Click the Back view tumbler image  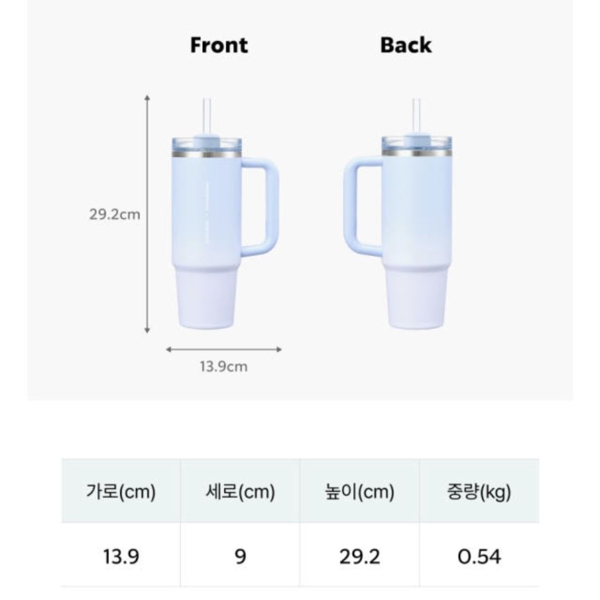[398, 213]
